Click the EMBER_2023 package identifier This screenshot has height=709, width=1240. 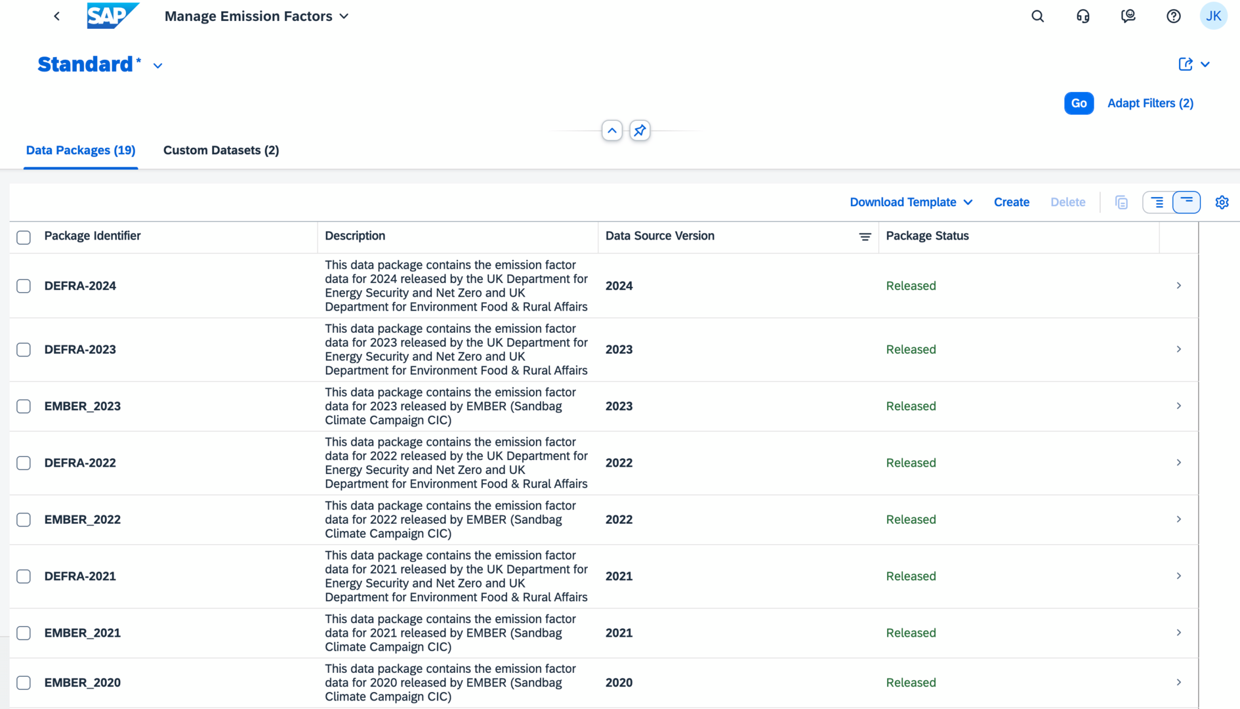click(82, 406)
